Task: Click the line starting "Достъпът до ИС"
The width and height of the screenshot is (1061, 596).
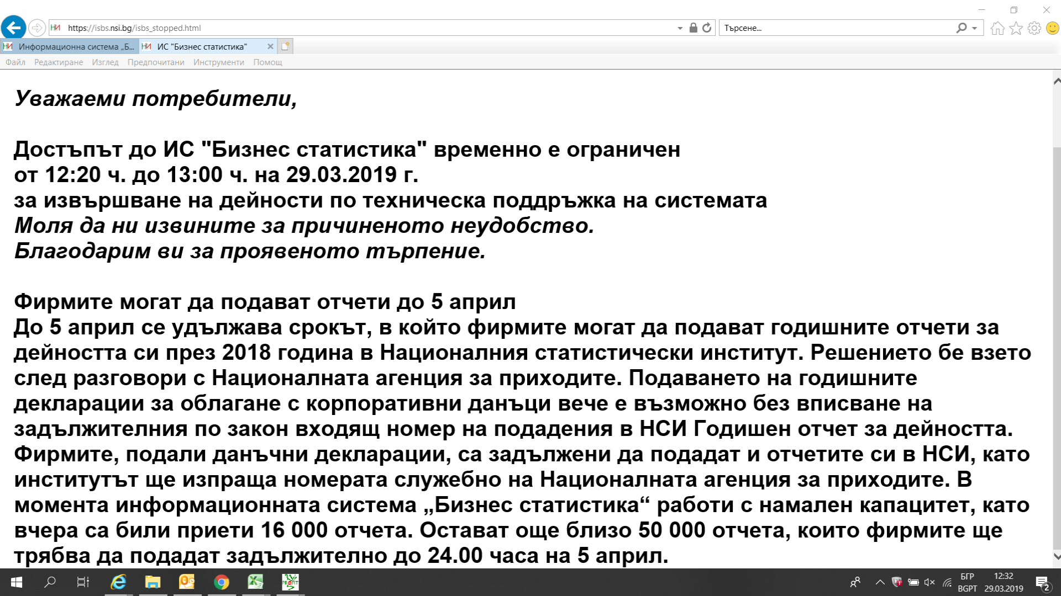Action: (x=347, y=150)
